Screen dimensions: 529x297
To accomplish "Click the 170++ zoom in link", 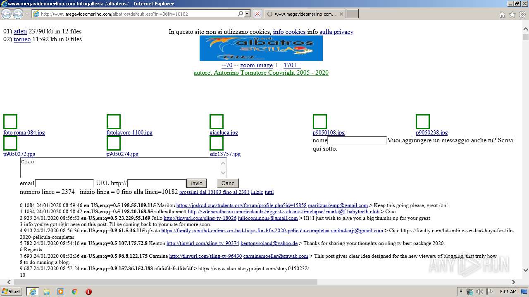I will click(292, 65).
